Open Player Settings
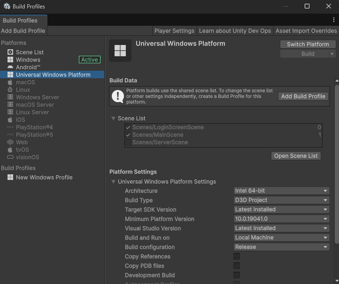This screenshot has width=339, height=284. pyautogui.click(x=174, y=31)
